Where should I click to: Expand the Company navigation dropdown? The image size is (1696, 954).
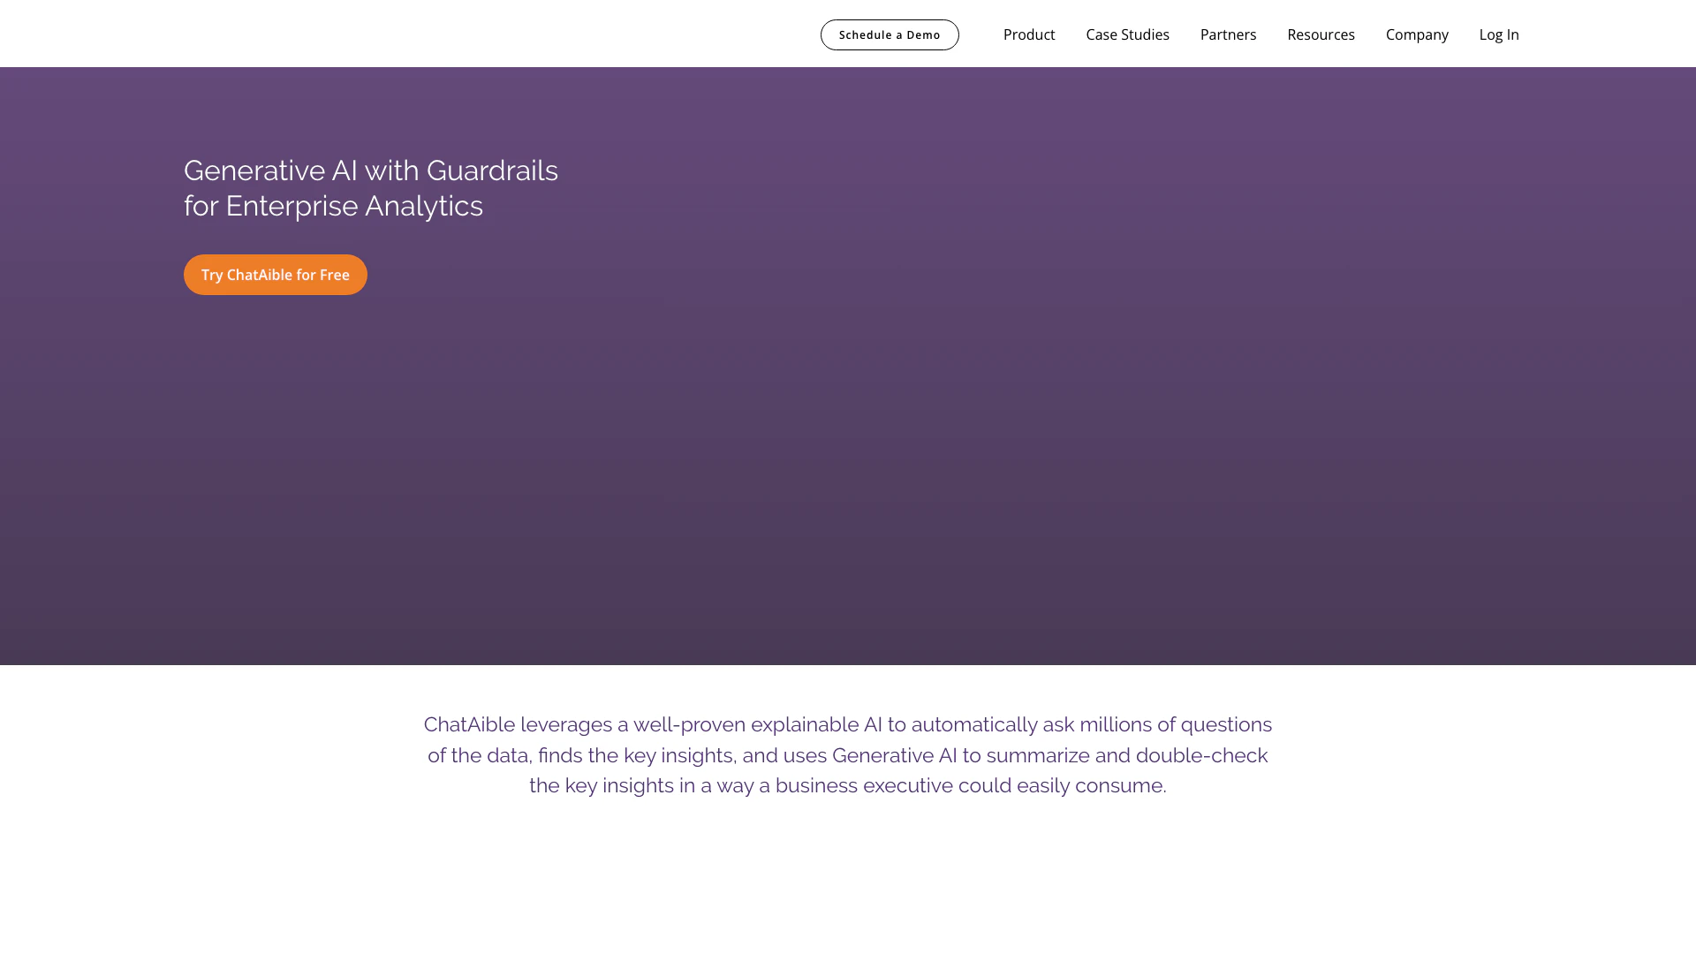(1417, 34)
